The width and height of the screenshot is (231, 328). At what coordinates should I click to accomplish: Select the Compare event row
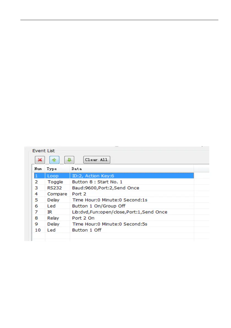[x=114, y=194]
